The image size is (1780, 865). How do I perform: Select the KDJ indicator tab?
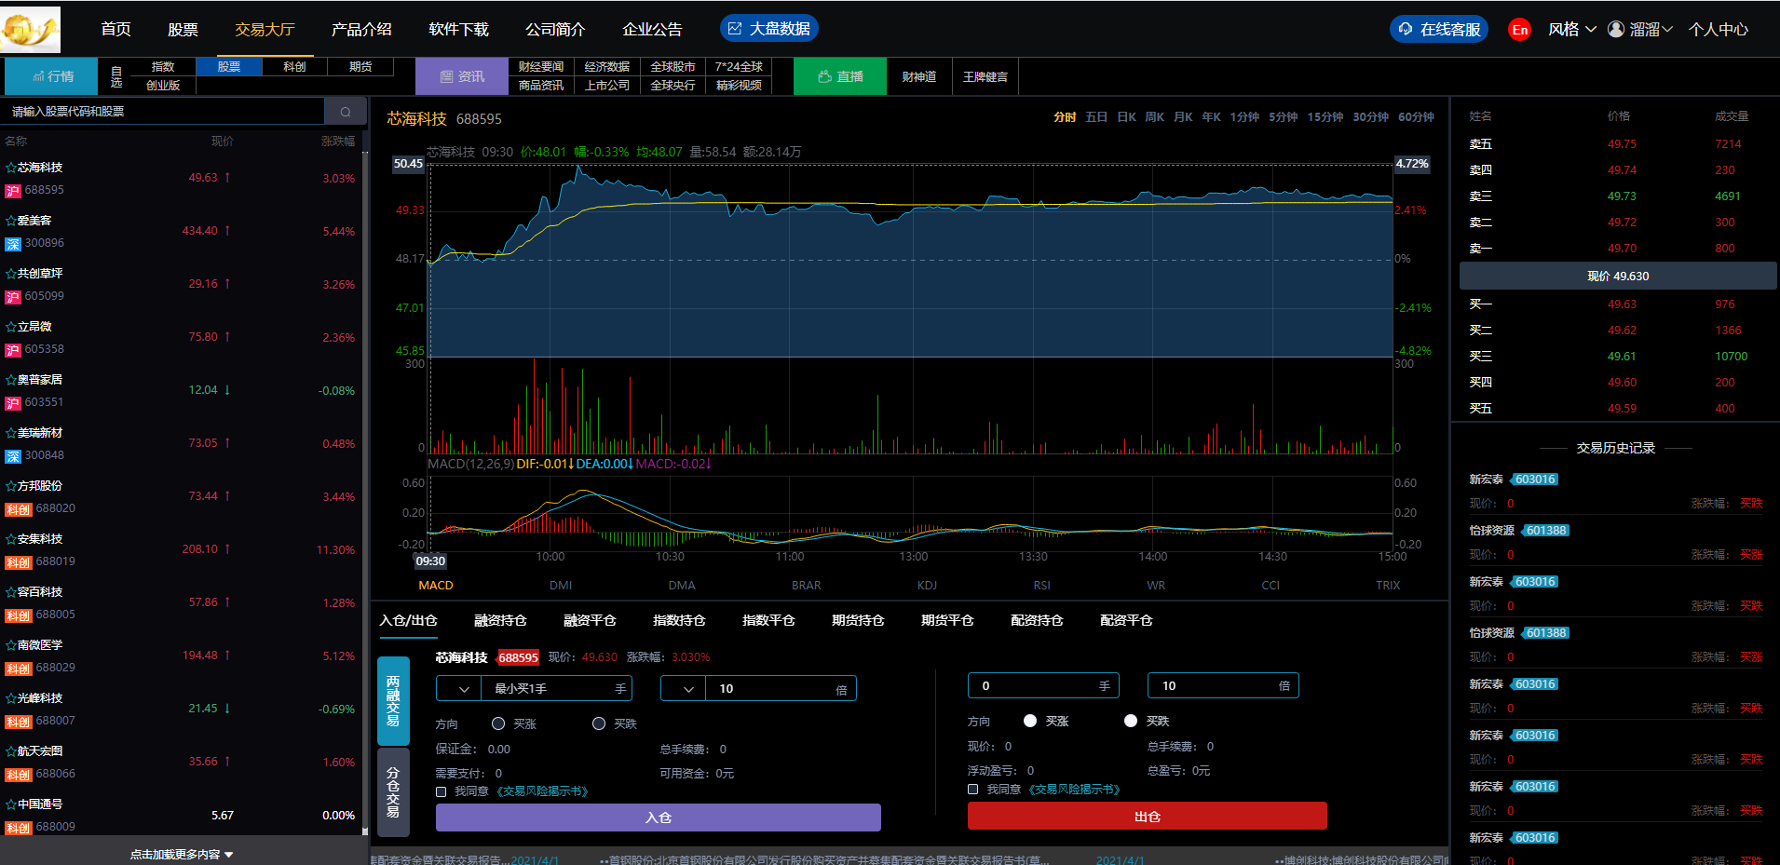click(927, 586)
